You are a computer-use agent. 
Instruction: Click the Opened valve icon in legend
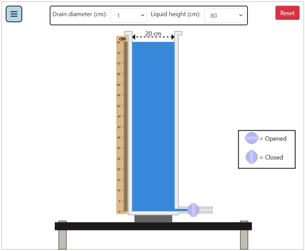[x=252, y=138]
